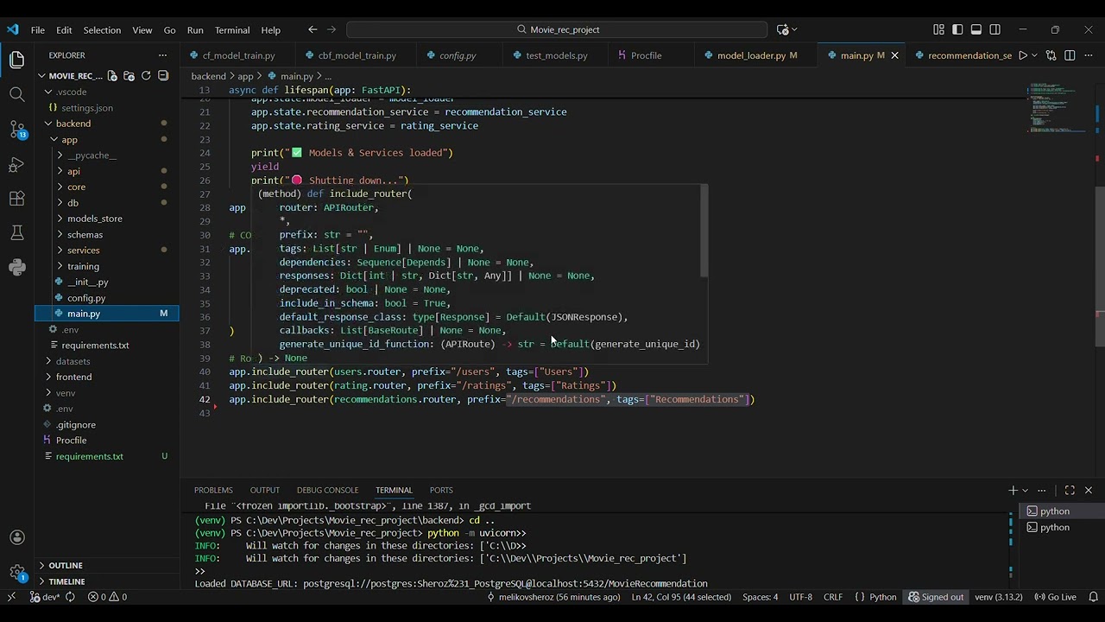Change Spaces: 4 indentation setting
This screenshot has width=1105, height=622.
pos(760,597)
